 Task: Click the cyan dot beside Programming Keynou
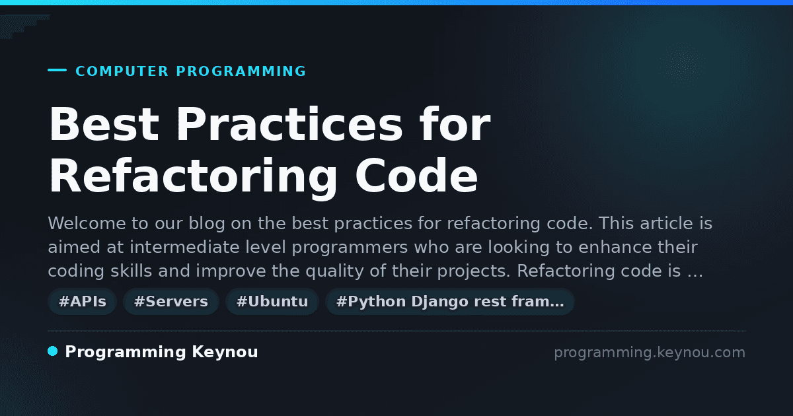click(x=53, y=351)
